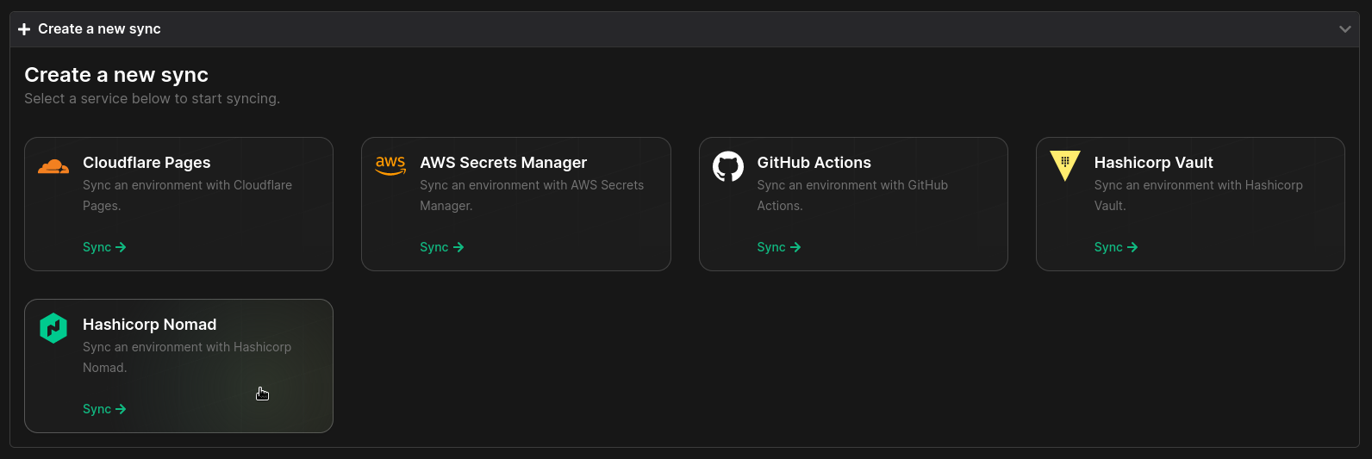
Task: Select the AWS Secrets Manager card title
Action: point(503,163)
